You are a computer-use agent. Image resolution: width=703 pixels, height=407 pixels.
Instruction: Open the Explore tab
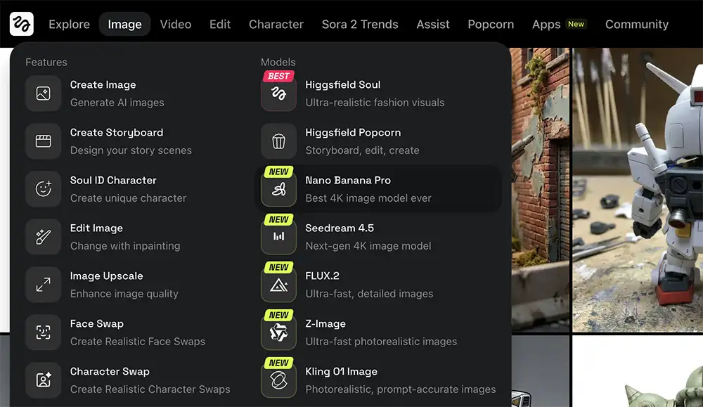tap(69, 25)
